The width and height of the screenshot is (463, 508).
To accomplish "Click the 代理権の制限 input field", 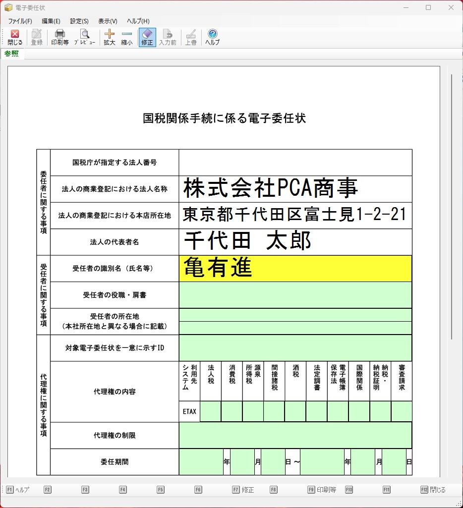I will (x=295, y=436).
